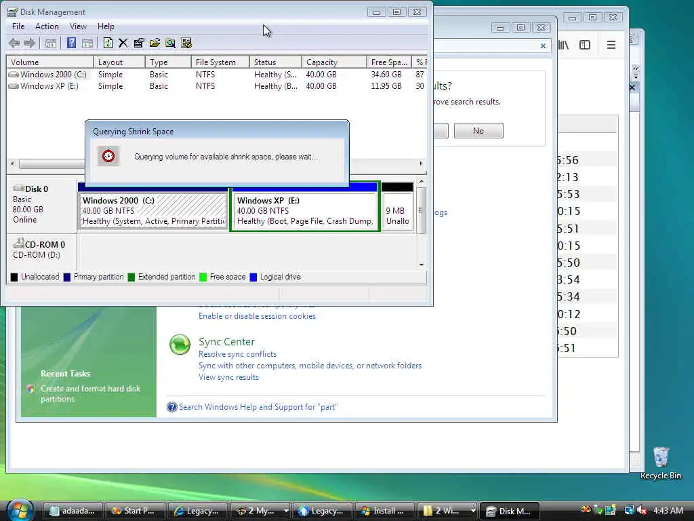The width and height of the screenshot is (694, 521).
Task: Click the Volume column header
Action: (49, 62)
